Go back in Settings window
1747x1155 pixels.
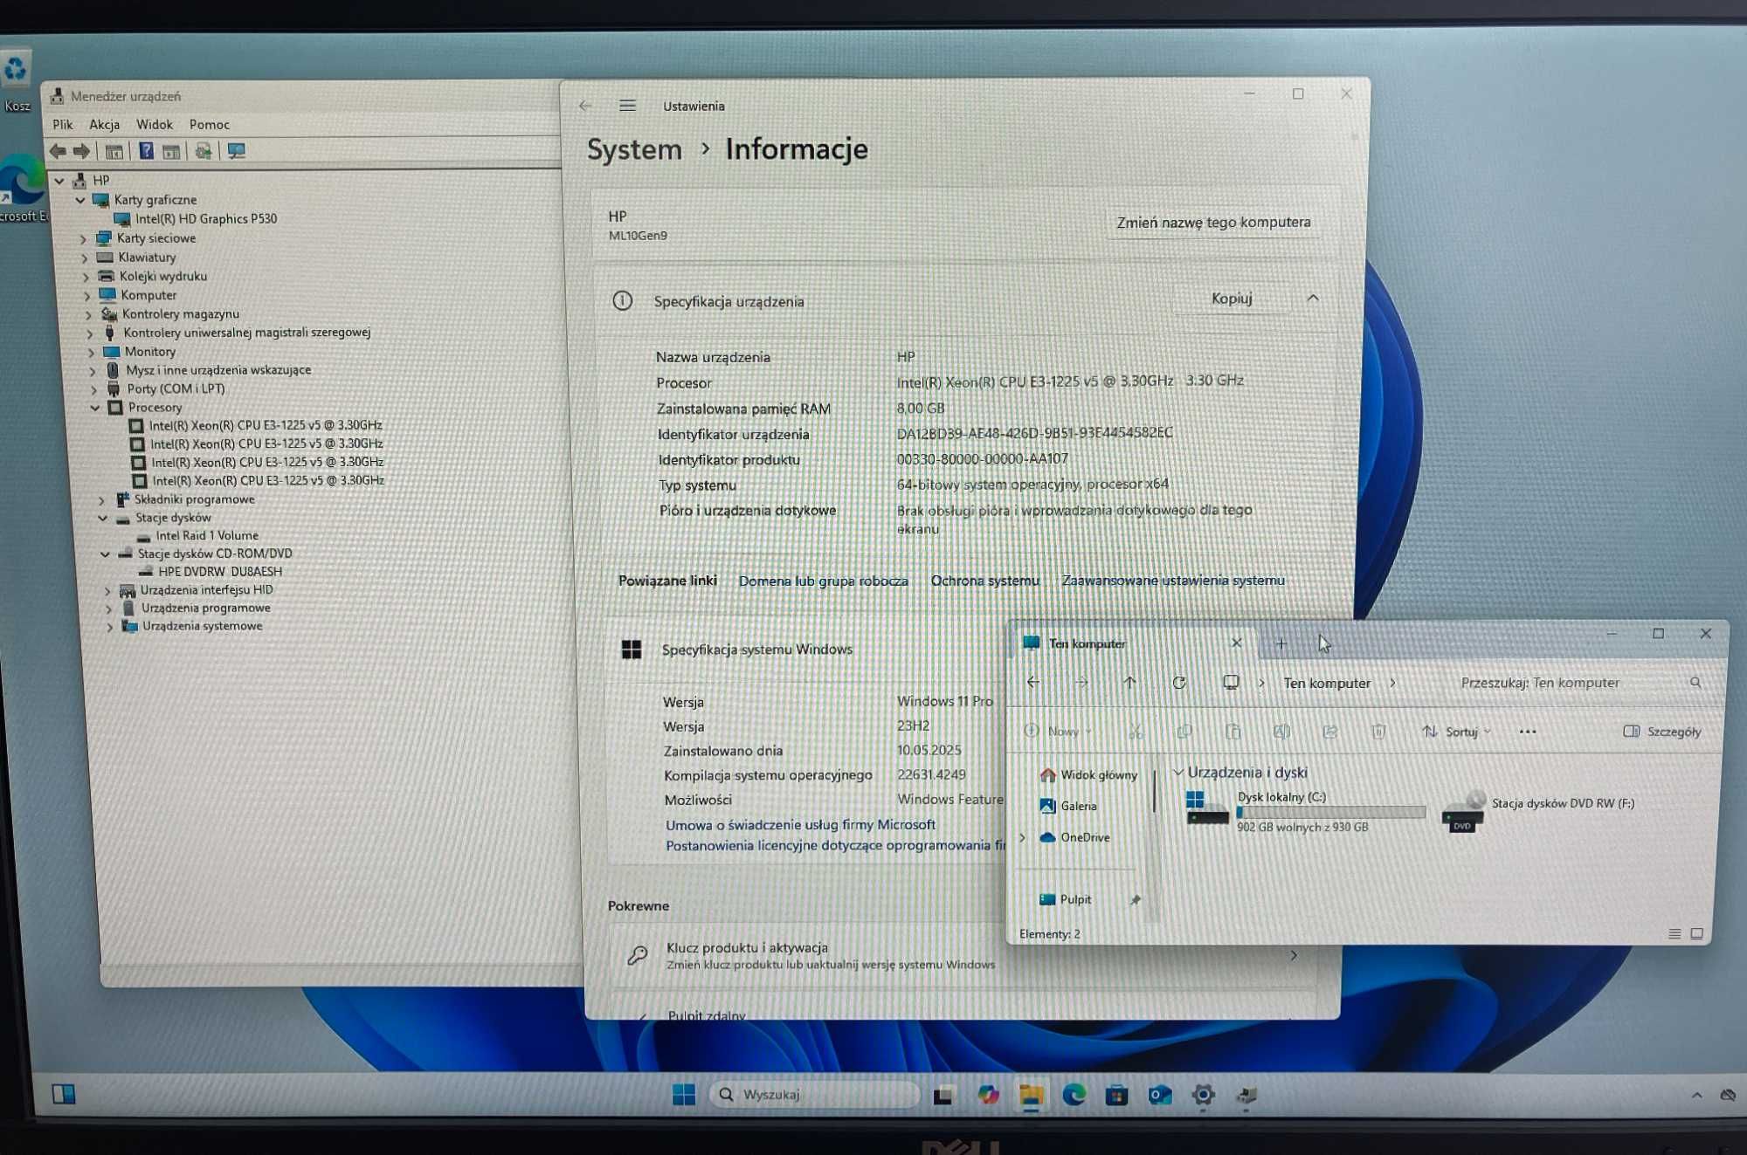tap(584, 106)
